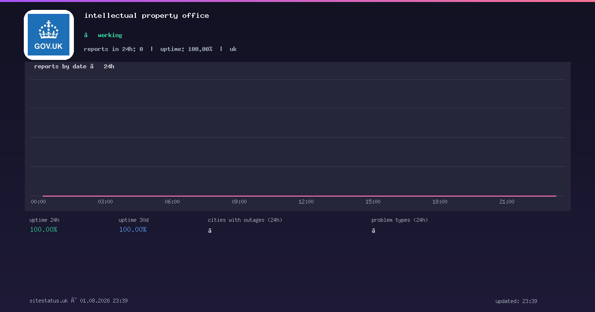Click the problem types heading
Image resolution: width=595 pixels, height=312 pixels.
(400, 220)
